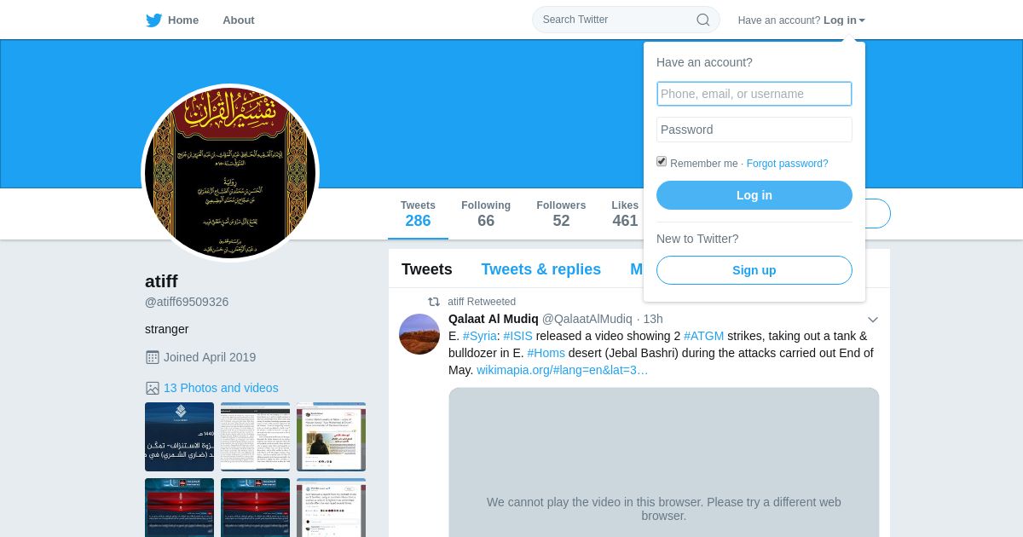Open the first media thumbnail with Arabic text
Viewport: 1023px width, 537px height.
(x=179, y=436)
